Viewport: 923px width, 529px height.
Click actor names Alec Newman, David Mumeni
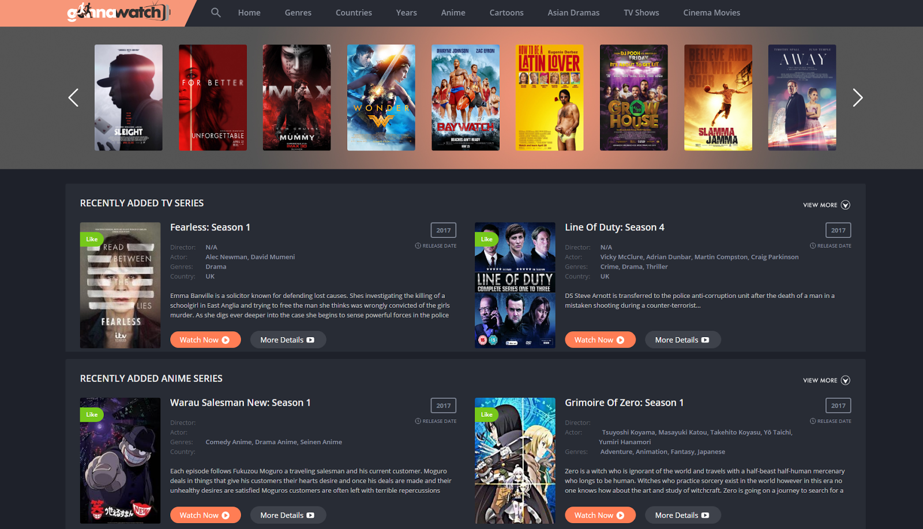(250, 257)
